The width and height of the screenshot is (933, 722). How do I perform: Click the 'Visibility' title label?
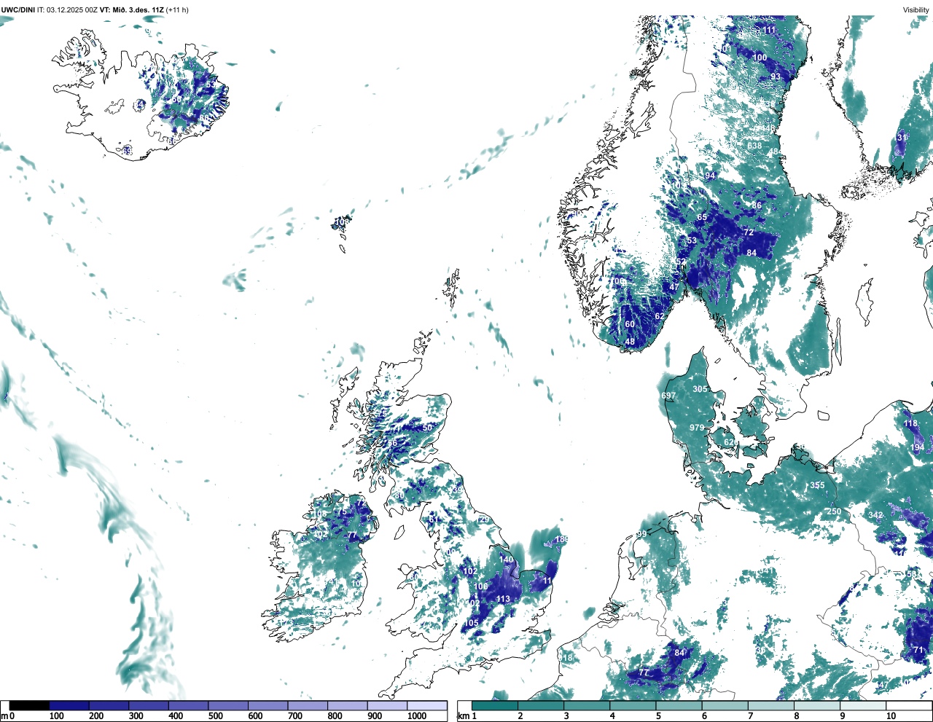916,9
